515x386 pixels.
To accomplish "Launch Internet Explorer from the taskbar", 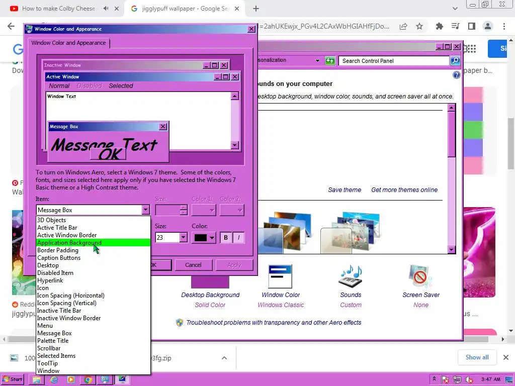I will pyautogui.click(x=53, y=380).
